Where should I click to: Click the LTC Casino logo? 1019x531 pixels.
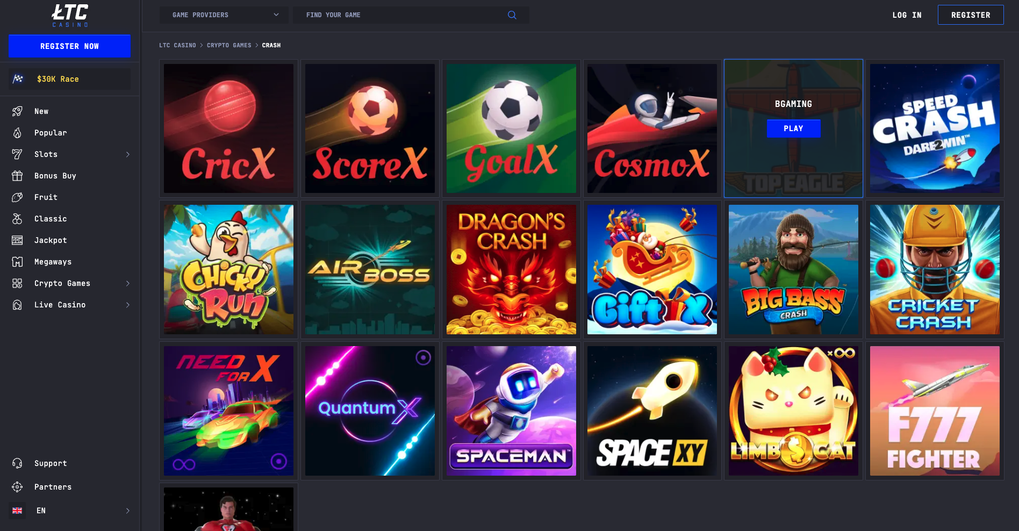pos(70,16)
